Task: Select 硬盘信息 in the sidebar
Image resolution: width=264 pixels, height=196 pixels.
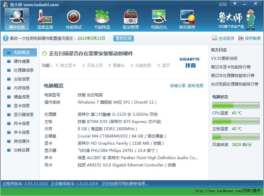Action: coord(20,97)
